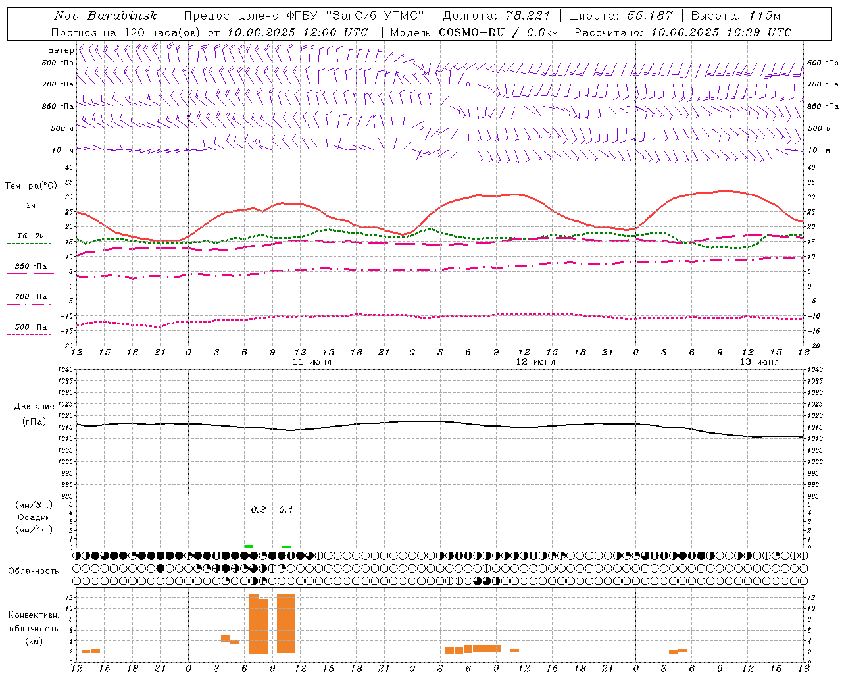Click the '0.2' precipitation value
The image size is (842, 674).
coord(259,509)
